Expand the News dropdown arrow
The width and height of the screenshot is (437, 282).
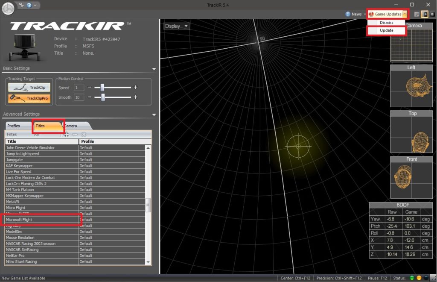point(365,14)
